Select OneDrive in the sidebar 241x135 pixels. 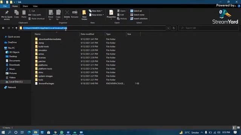(12, 42)
